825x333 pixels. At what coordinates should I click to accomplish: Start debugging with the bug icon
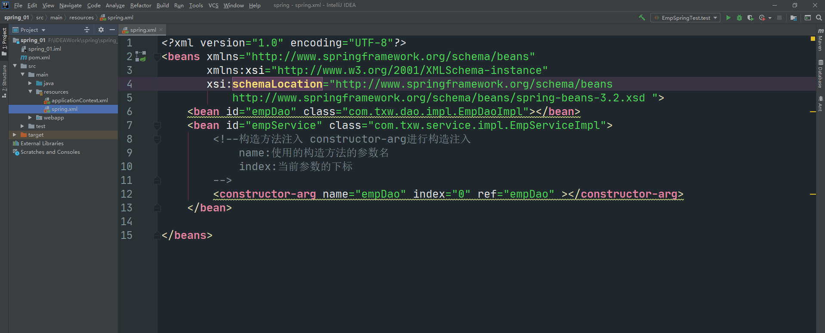coord(739,18)
